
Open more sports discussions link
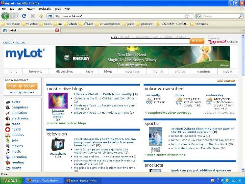point(166,155)
